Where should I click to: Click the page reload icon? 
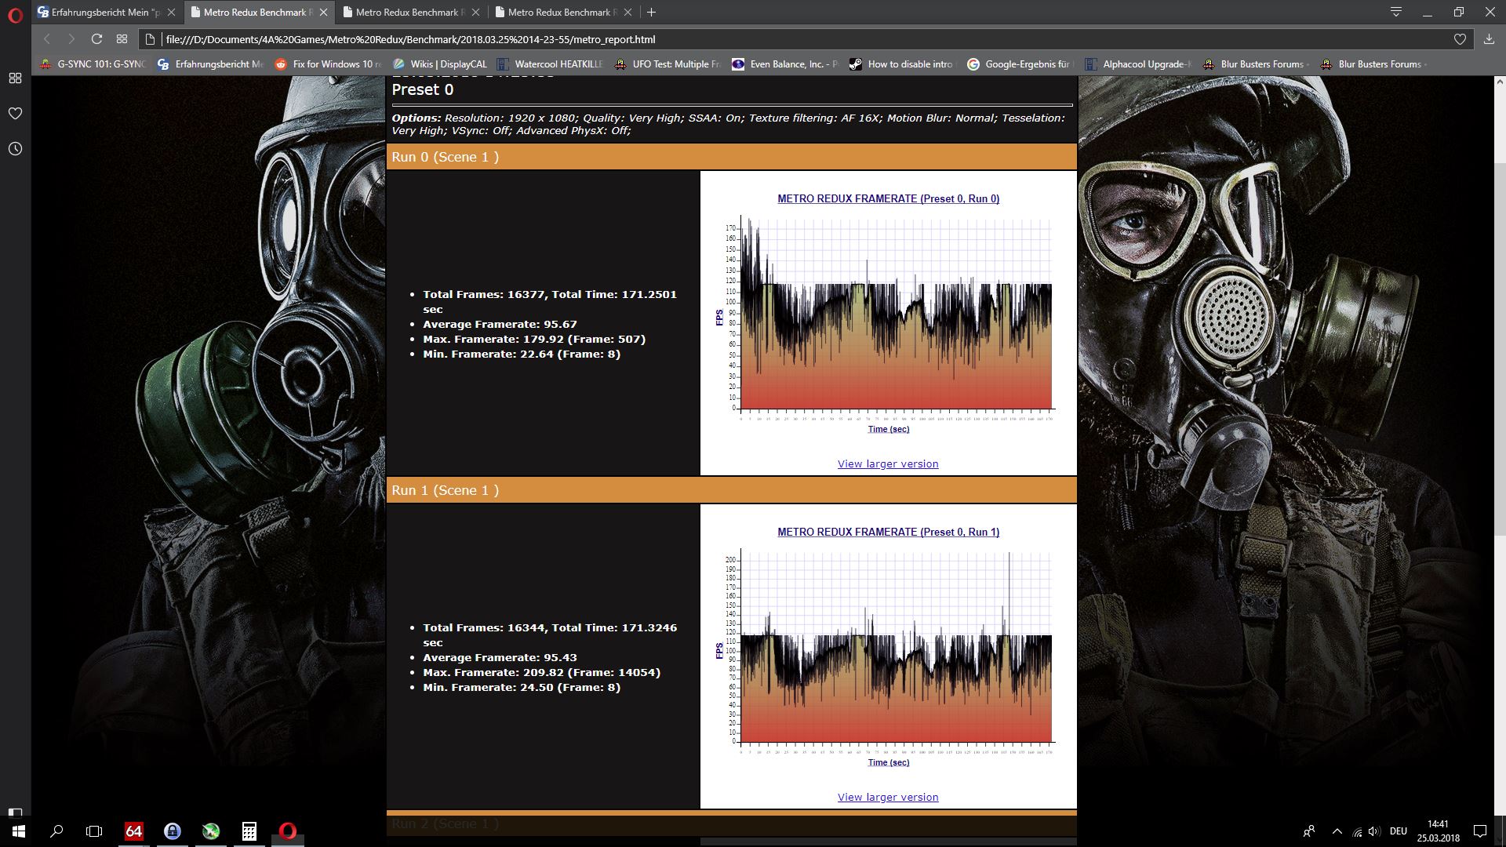pos(96,39)
